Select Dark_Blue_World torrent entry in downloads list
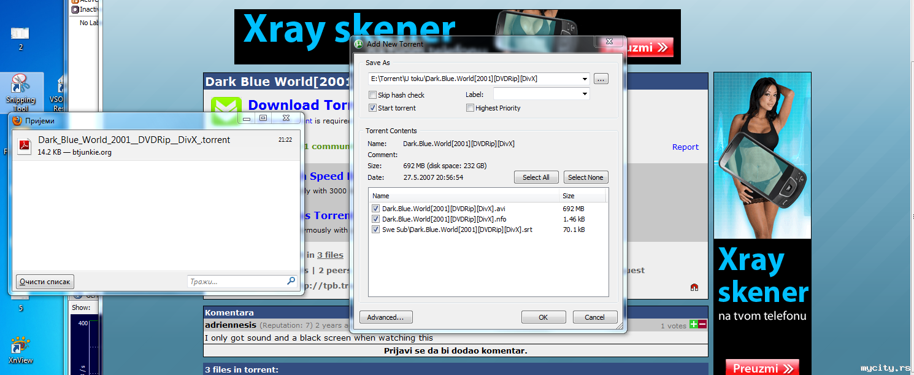 tap(156, 145)
